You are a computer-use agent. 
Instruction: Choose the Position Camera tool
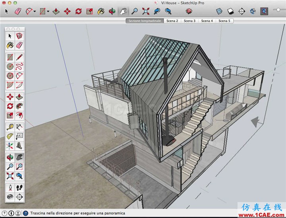(x=10, y=188)
